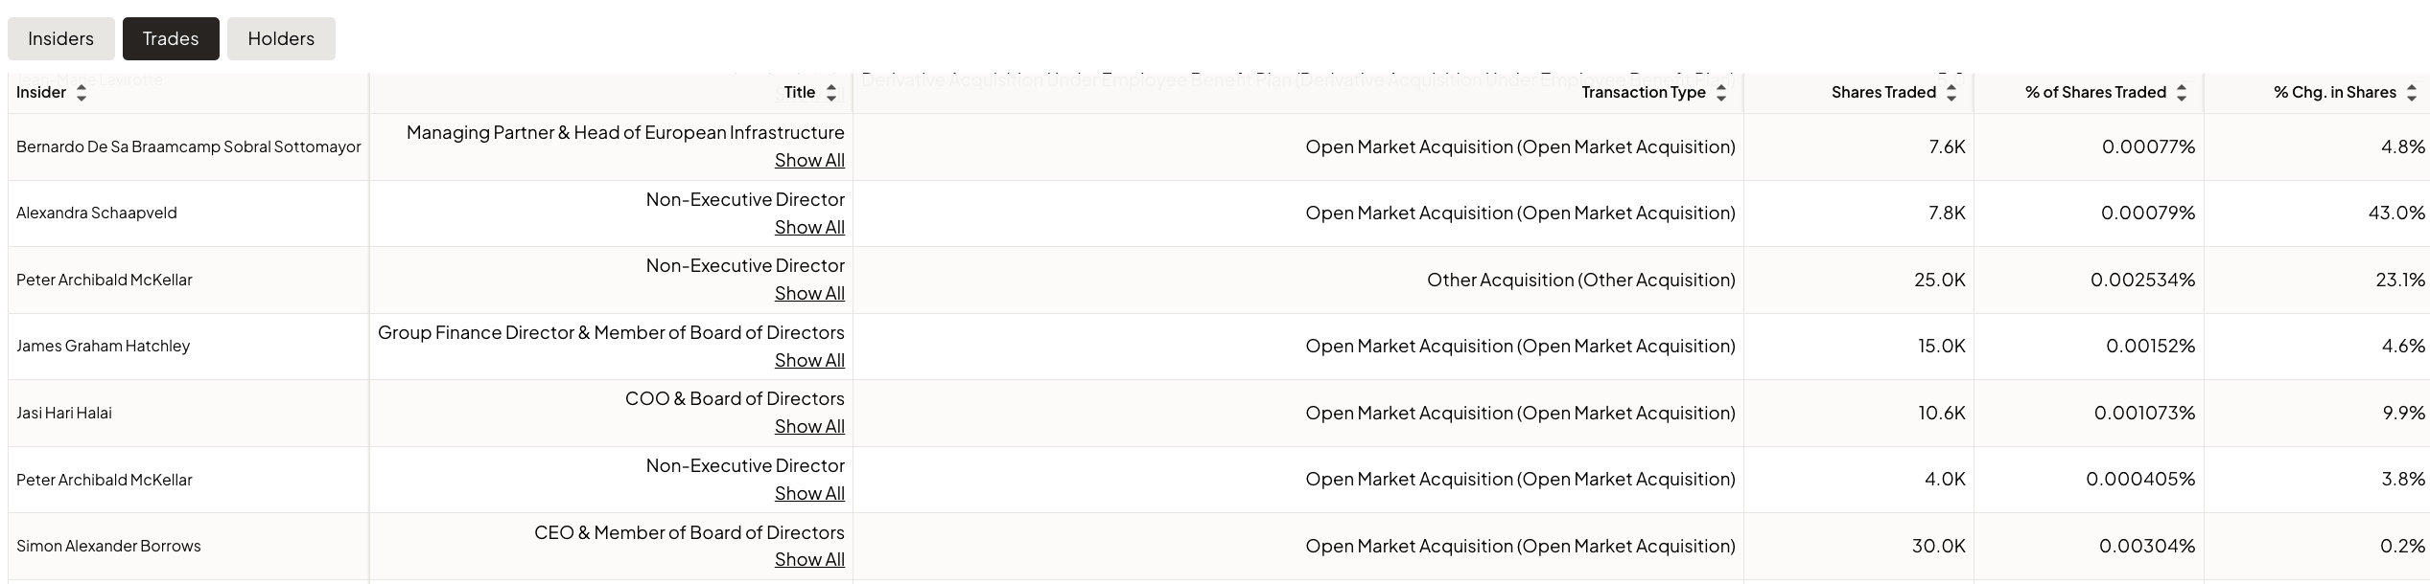Click percent change value 43.0%

2396,213
